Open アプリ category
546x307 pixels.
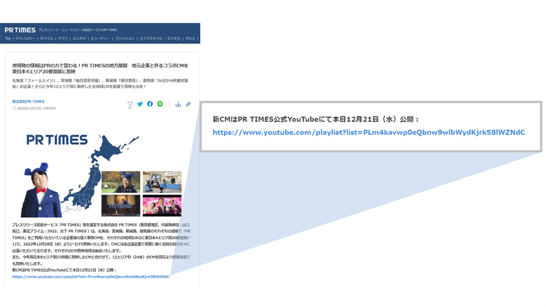coord(63,38)
